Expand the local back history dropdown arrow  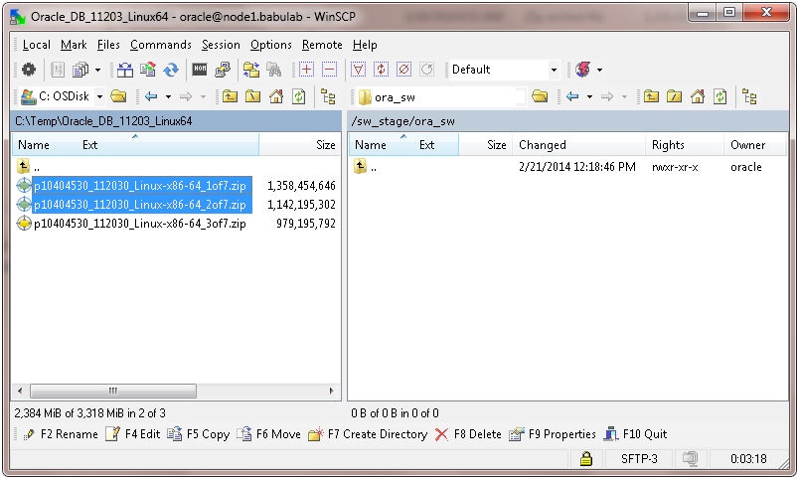click(x=168, y=96)
